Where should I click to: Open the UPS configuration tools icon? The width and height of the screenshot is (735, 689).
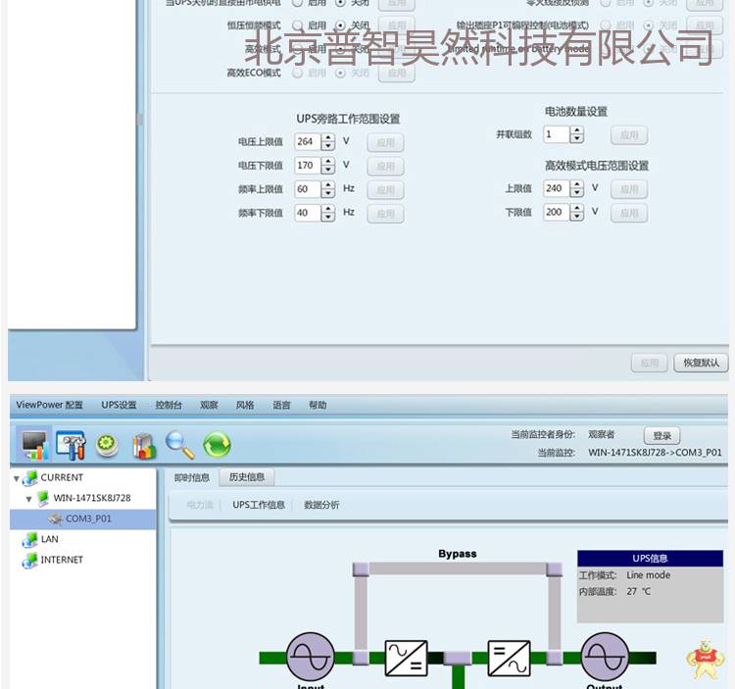(71, 444)
